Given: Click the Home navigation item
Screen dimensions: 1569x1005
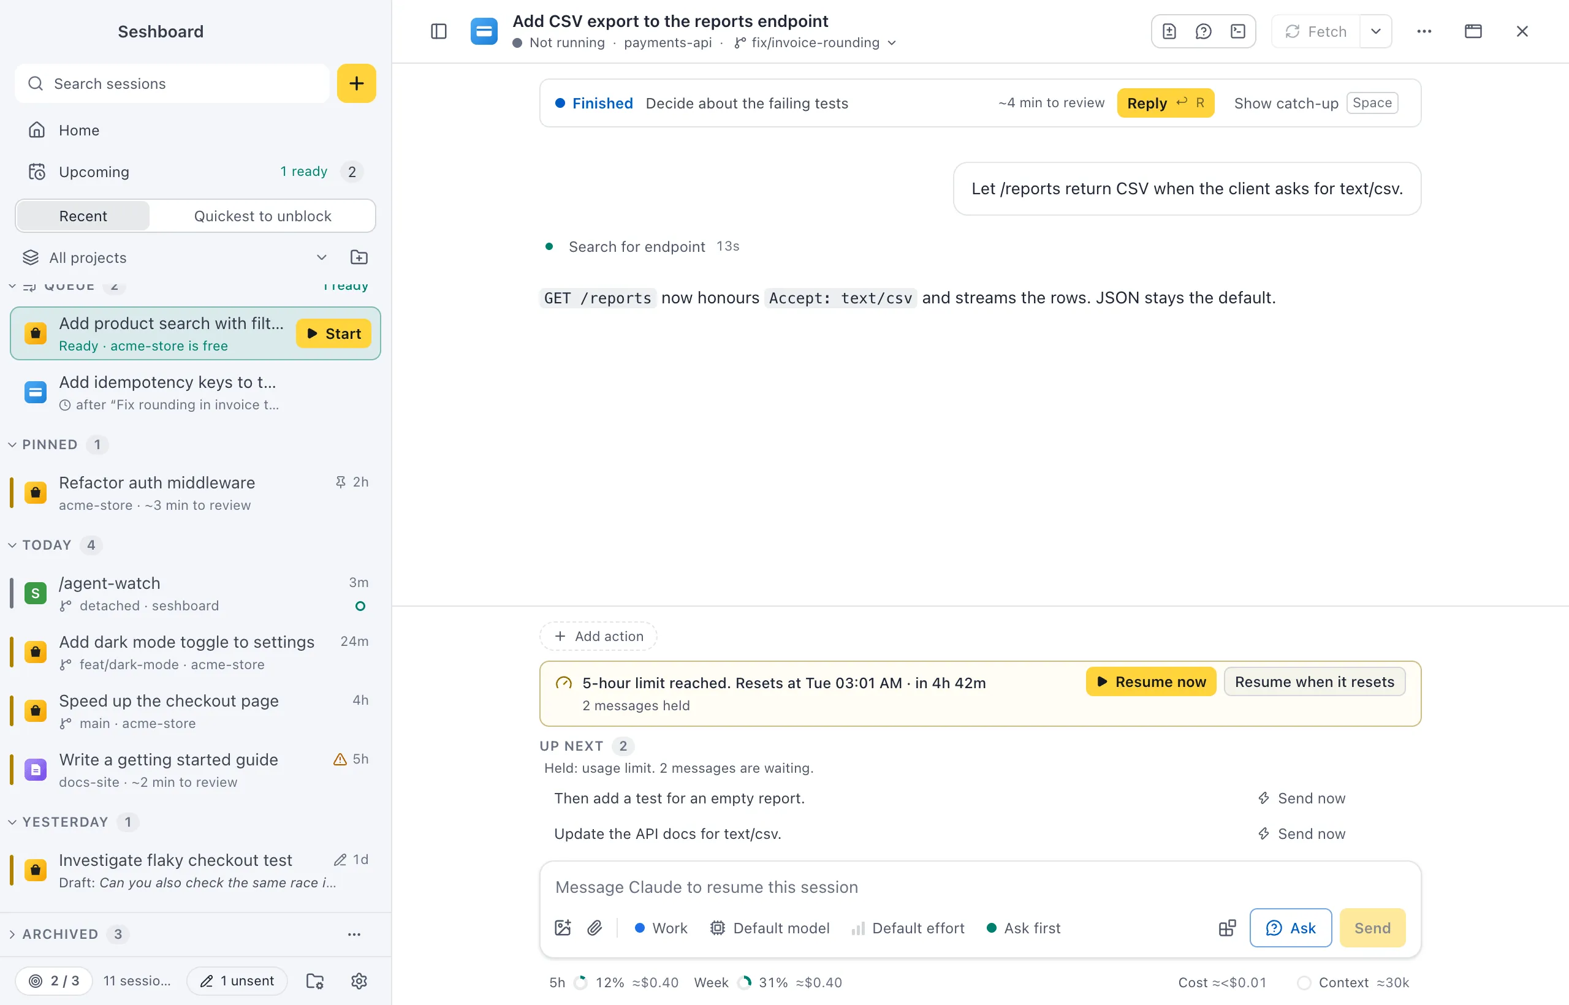Looking at the screenshot, I should click(x=195, y=130).
